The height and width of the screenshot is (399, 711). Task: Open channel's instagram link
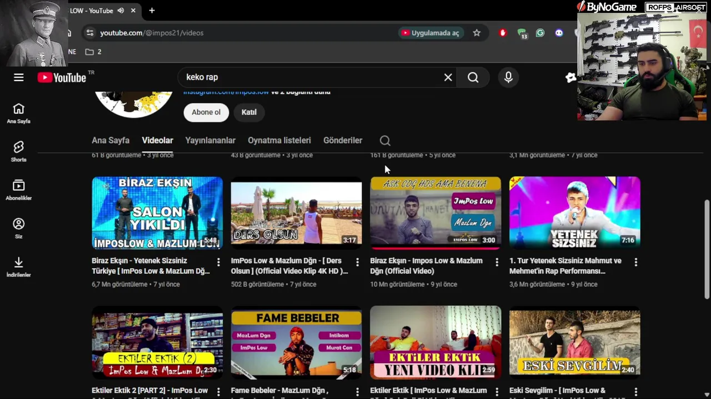point(226,92)
